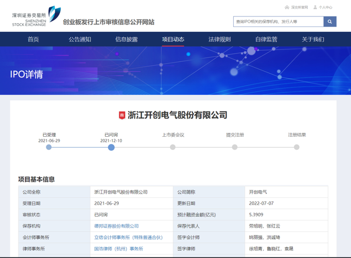Click the IPO详情 banner title
This screenshot has width=351, height=258.
pyautogui.click(x=27, y=74)
